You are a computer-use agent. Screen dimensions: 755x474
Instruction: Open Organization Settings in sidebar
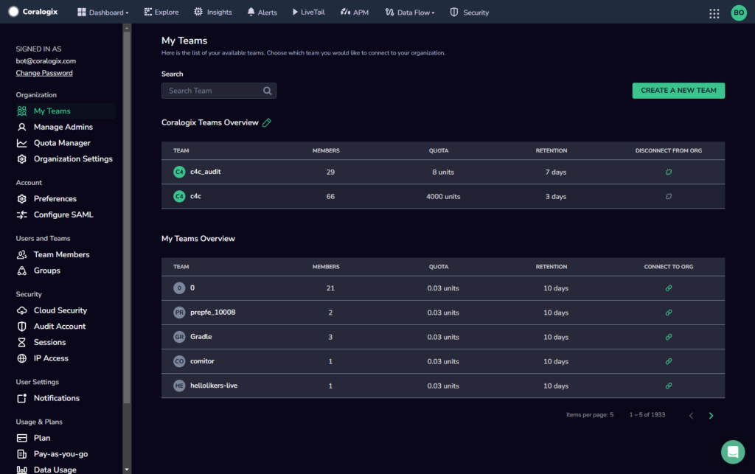(65, 158)
